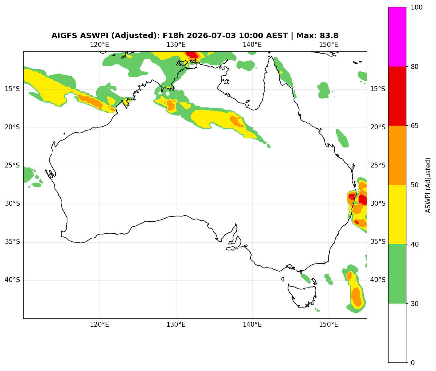Click the '150°E' label on the top axis
The width and height of the screenshot is (436, 371).
click(x=329, y=45)
